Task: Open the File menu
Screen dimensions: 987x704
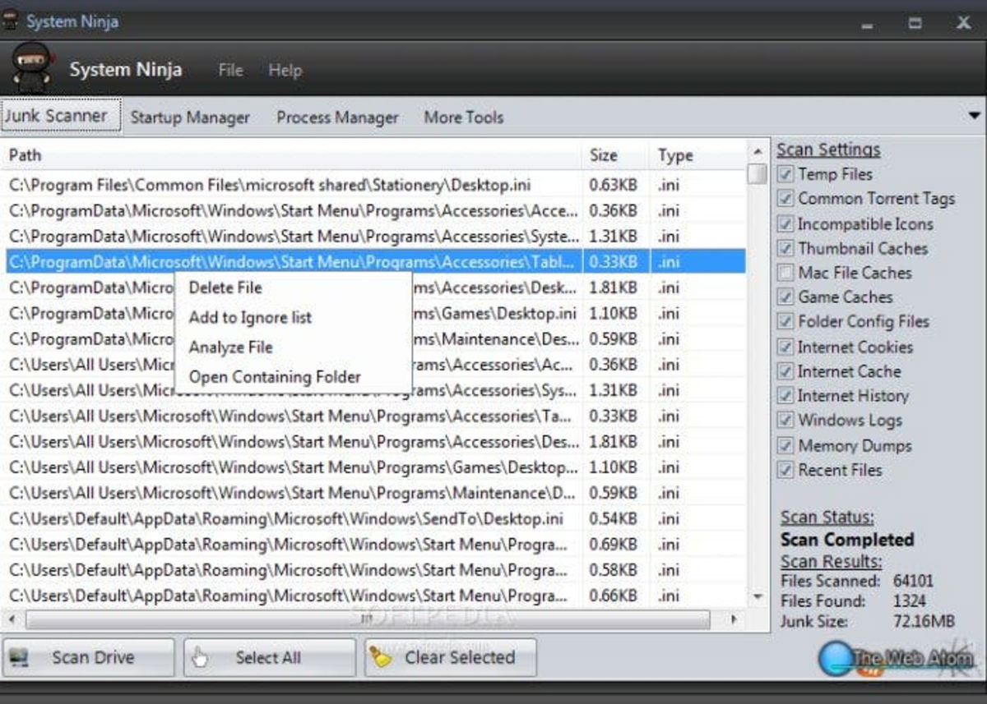Action: click(x=229, y=71)
